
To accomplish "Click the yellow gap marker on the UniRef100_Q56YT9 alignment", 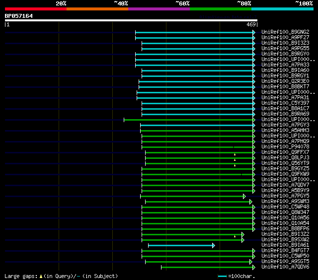I will point(235,165).
